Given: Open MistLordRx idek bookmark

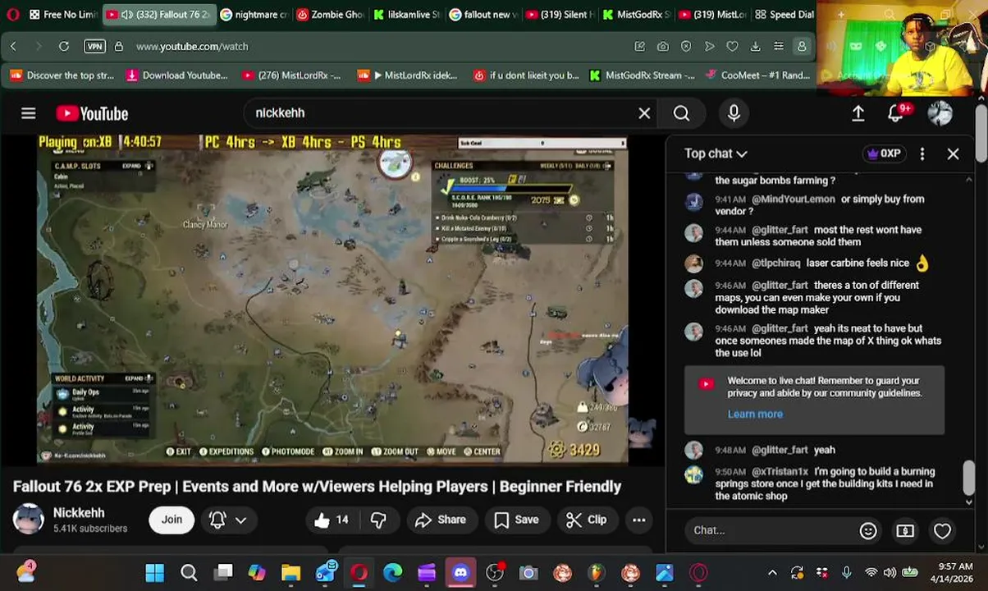Looking at the screenshot, I should pos(407,76).
